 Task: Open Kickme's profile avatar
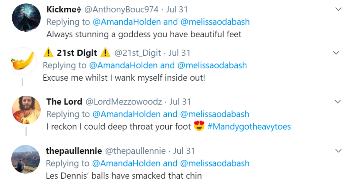27,17
